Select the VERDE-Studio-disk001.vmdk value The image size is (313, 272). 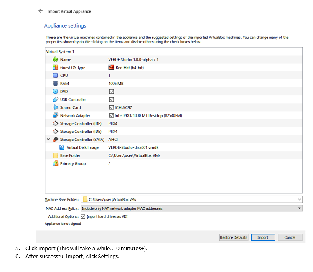pyautogui.click(x=133, y=147)
